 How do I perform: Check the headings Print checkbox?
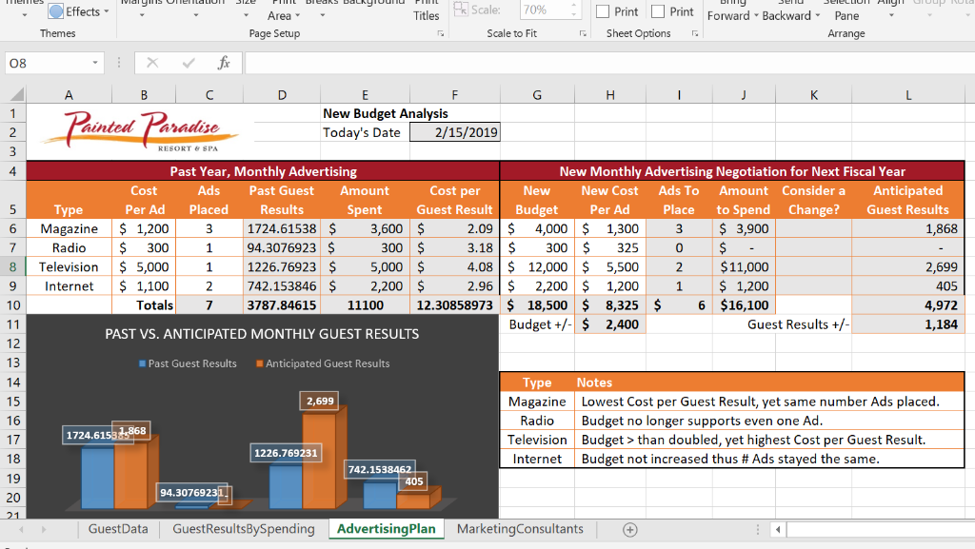[658, 11]
